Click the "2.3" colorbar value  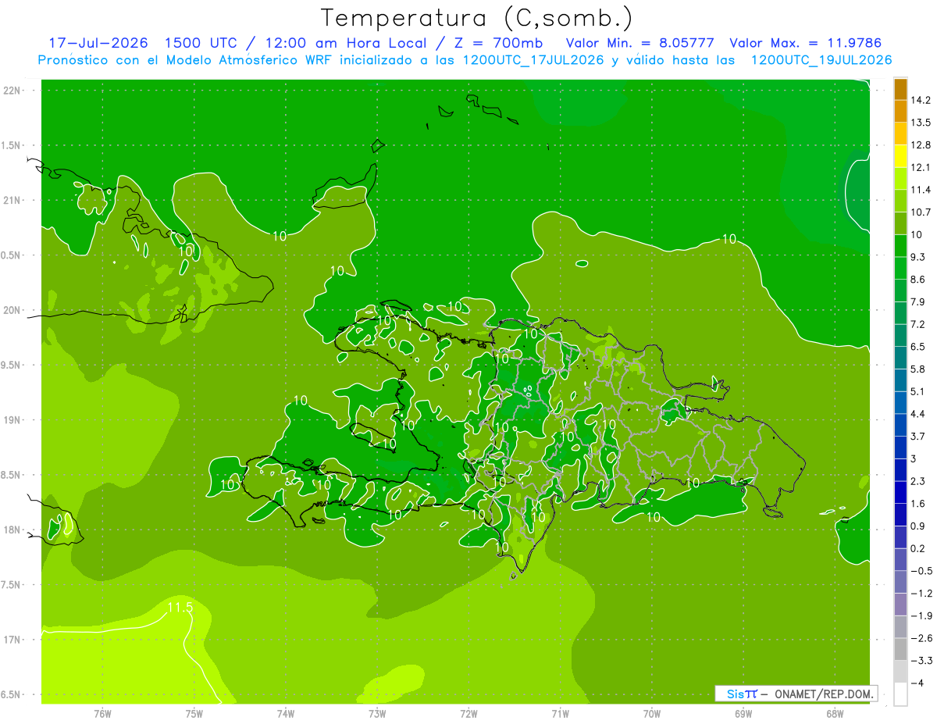pos(917,481)
